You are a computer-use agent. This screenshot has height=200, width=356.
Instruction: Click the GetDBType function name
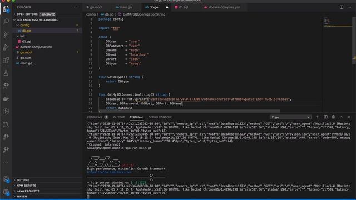coord(116,77)
